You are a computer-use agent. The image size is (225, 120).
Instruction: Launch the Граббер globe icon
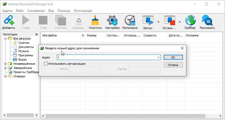click(190, 20)
